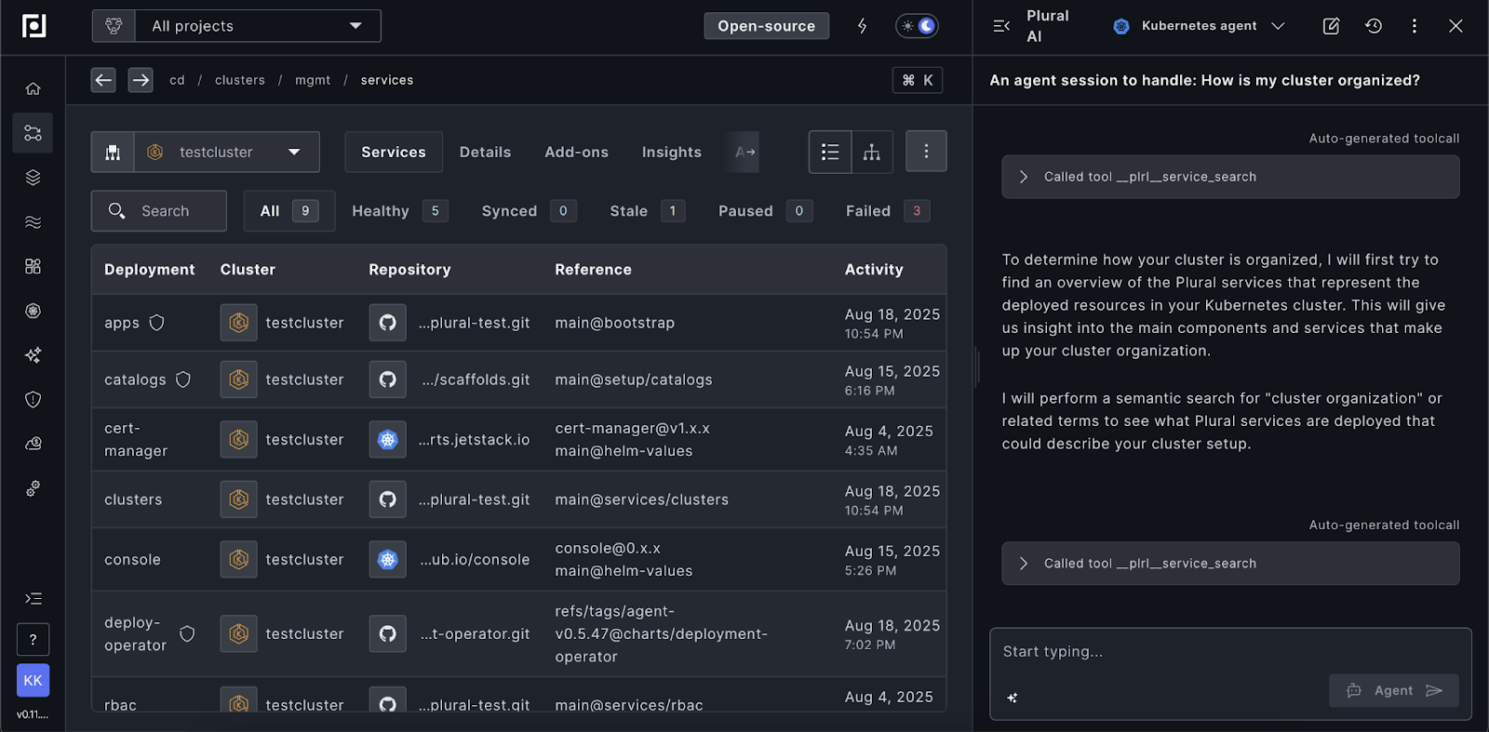The height and width of the screenshot is (732, 1489).
Task: Open the three-dot menu beside the tree view
Action: pyautogui.click(x=925, y=152)
